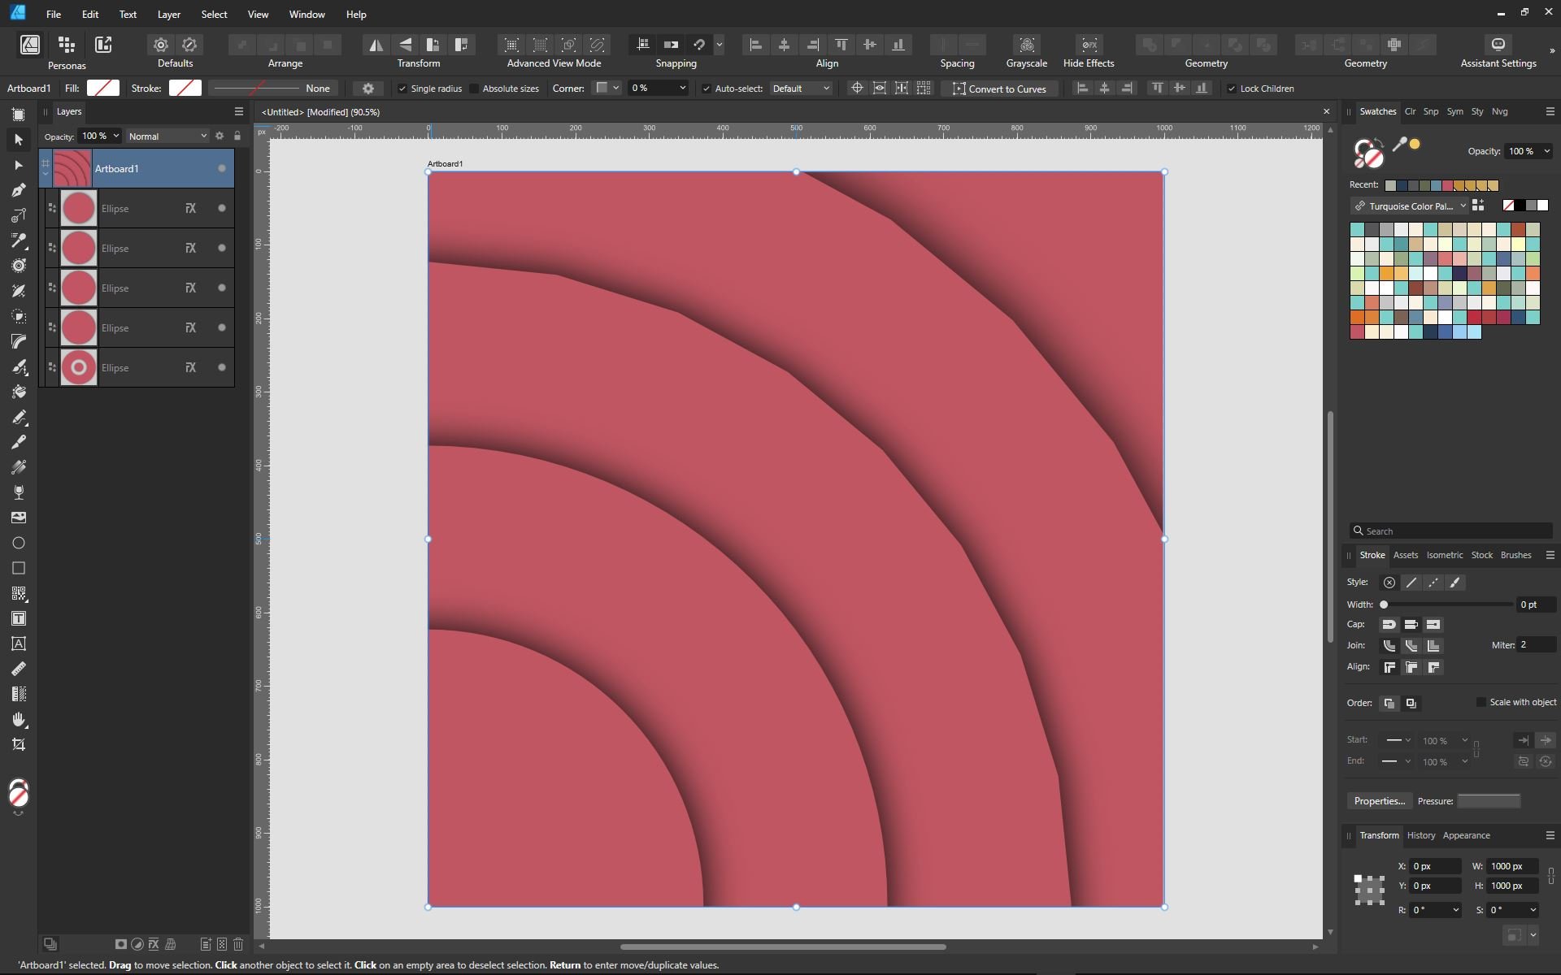The image size is (1561, 975).
Task: Open the Normal blend mode dropdown
Action: tap(167, 136)
